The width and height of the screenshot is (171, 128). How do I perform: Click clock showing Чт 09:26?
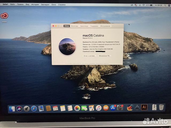(x=158, y=5)
